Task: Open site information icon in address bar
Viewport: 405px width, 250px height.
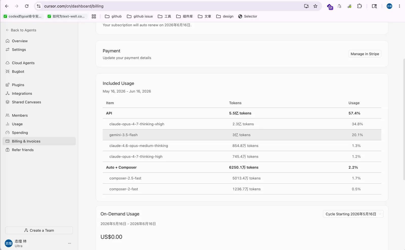Action: pos(39,6)
